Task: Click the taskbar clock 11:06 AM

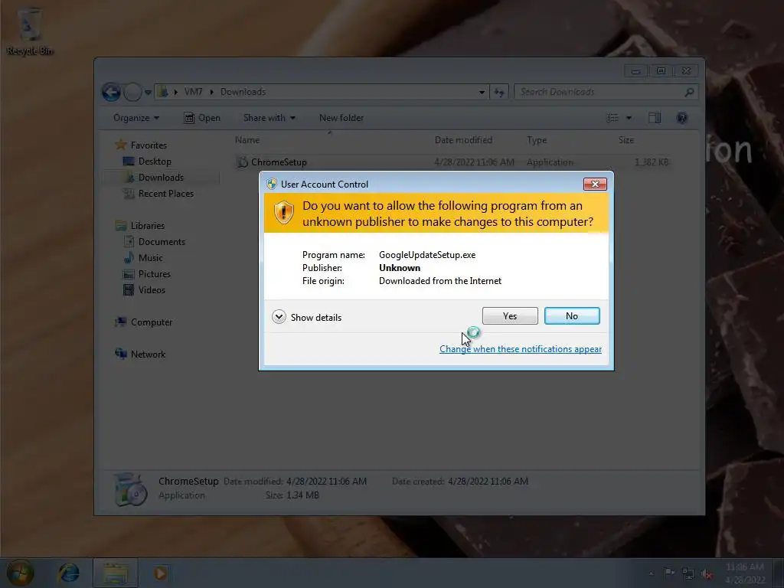Action: (744, 567)
